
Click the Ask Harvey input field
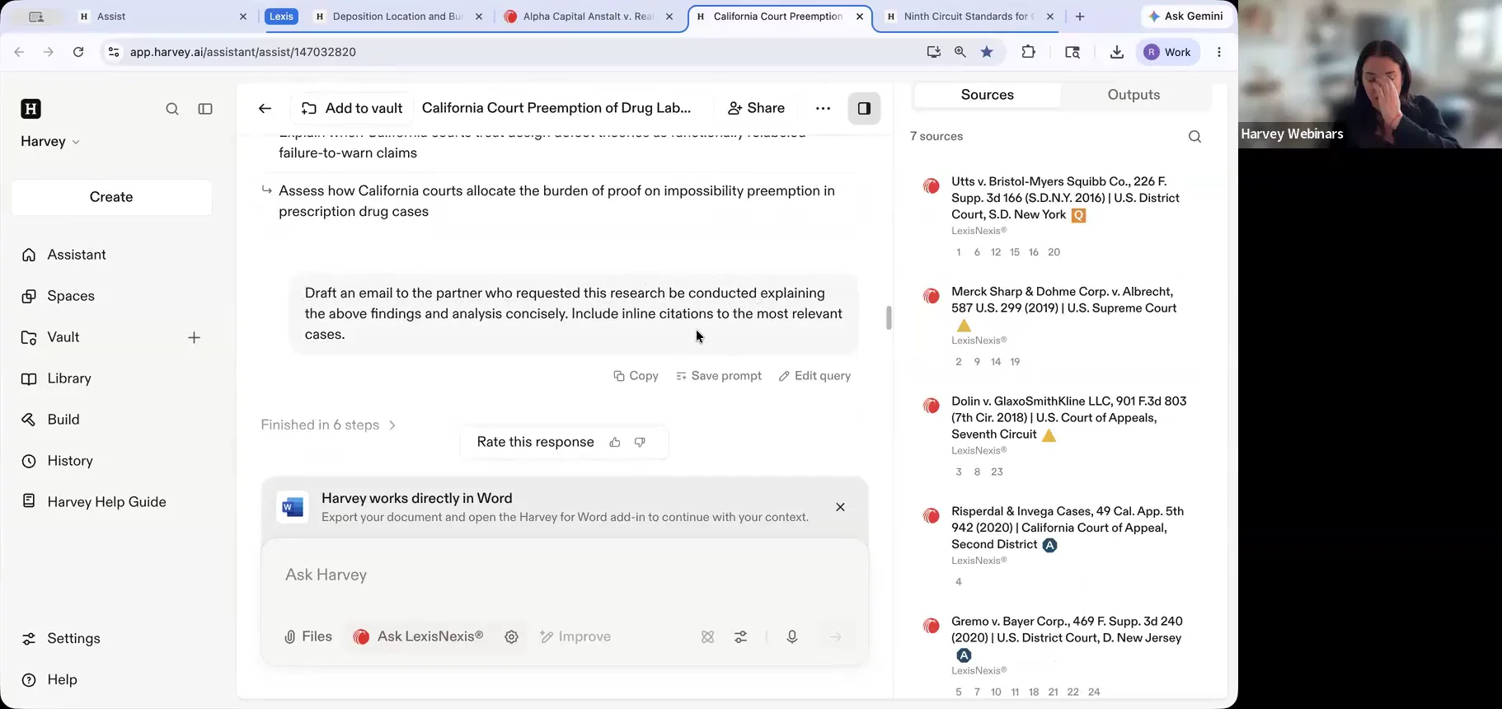[565, 575]
